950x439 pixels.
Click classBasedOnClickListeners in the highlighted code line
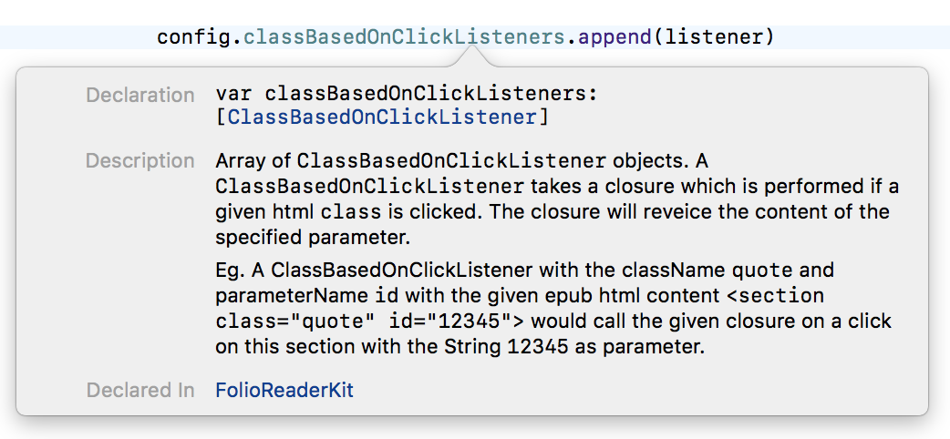click(404, 37)
